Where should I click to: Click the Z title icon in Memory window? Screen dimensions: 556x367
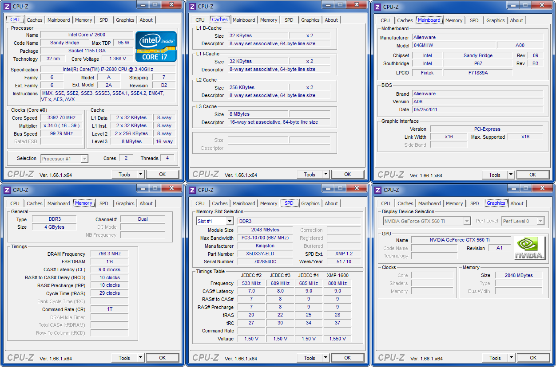pos(7,190)
